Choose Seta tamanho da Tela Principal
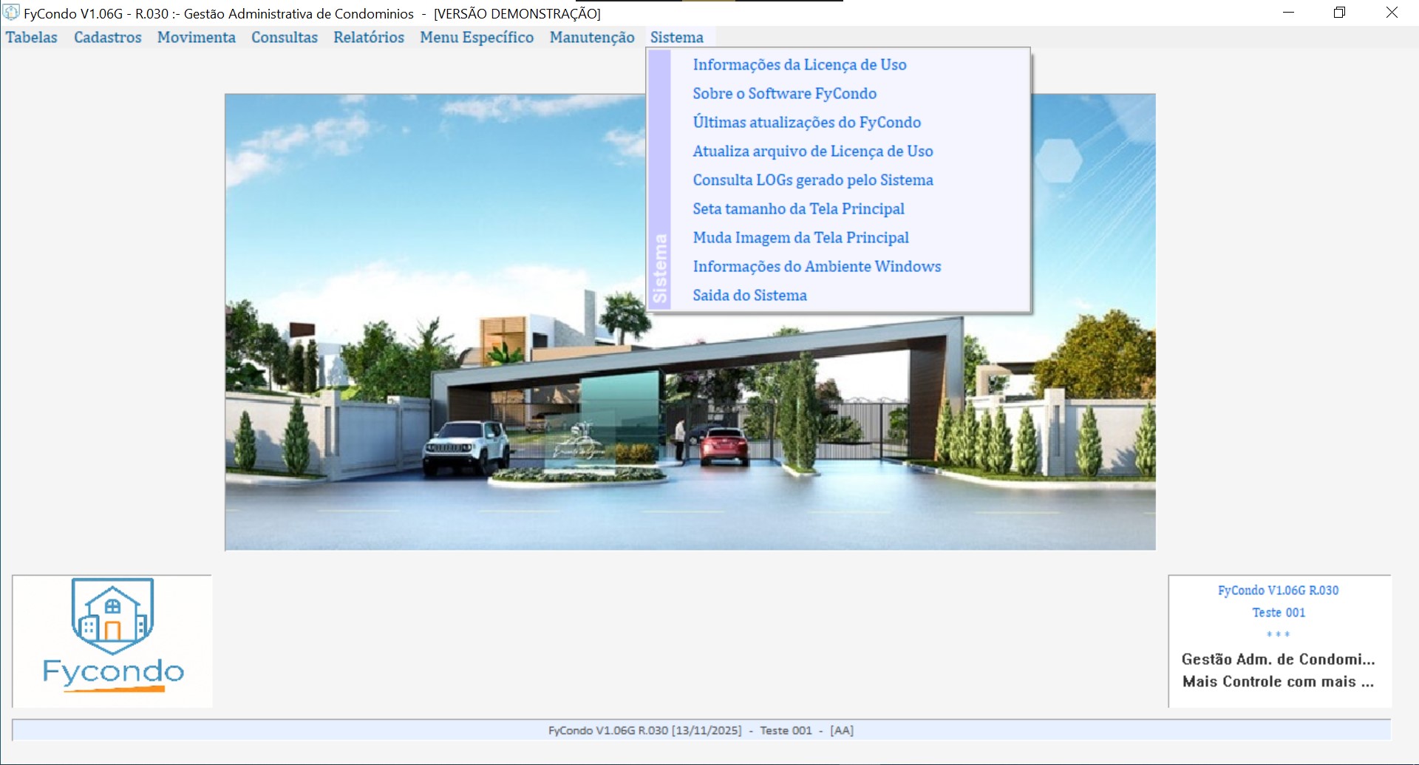 (x=799, y=209)
